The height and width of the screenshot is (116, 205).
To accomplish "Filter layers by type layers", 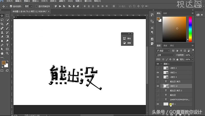I will [181, 51].
